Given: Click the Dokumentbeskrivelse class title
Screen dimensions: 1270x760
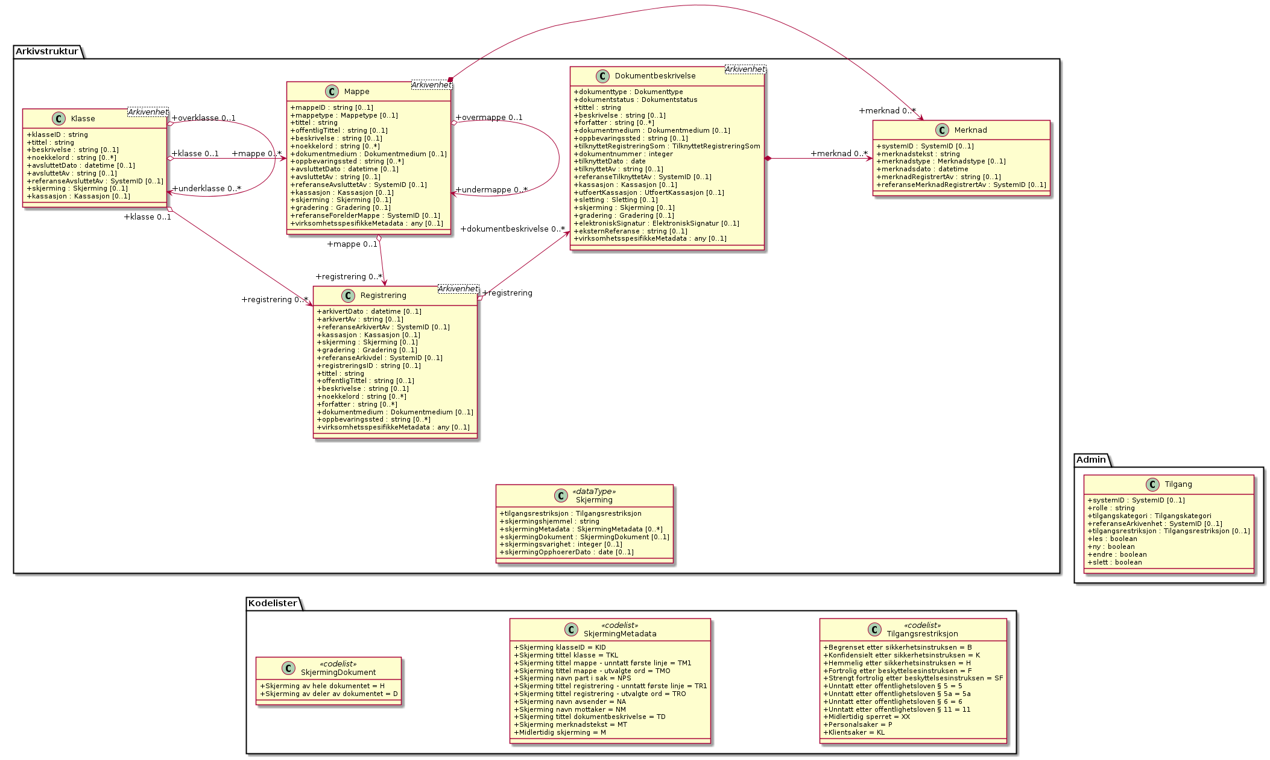Looking at the screenshot, I should pyautogui.click(x=656, y=76).
